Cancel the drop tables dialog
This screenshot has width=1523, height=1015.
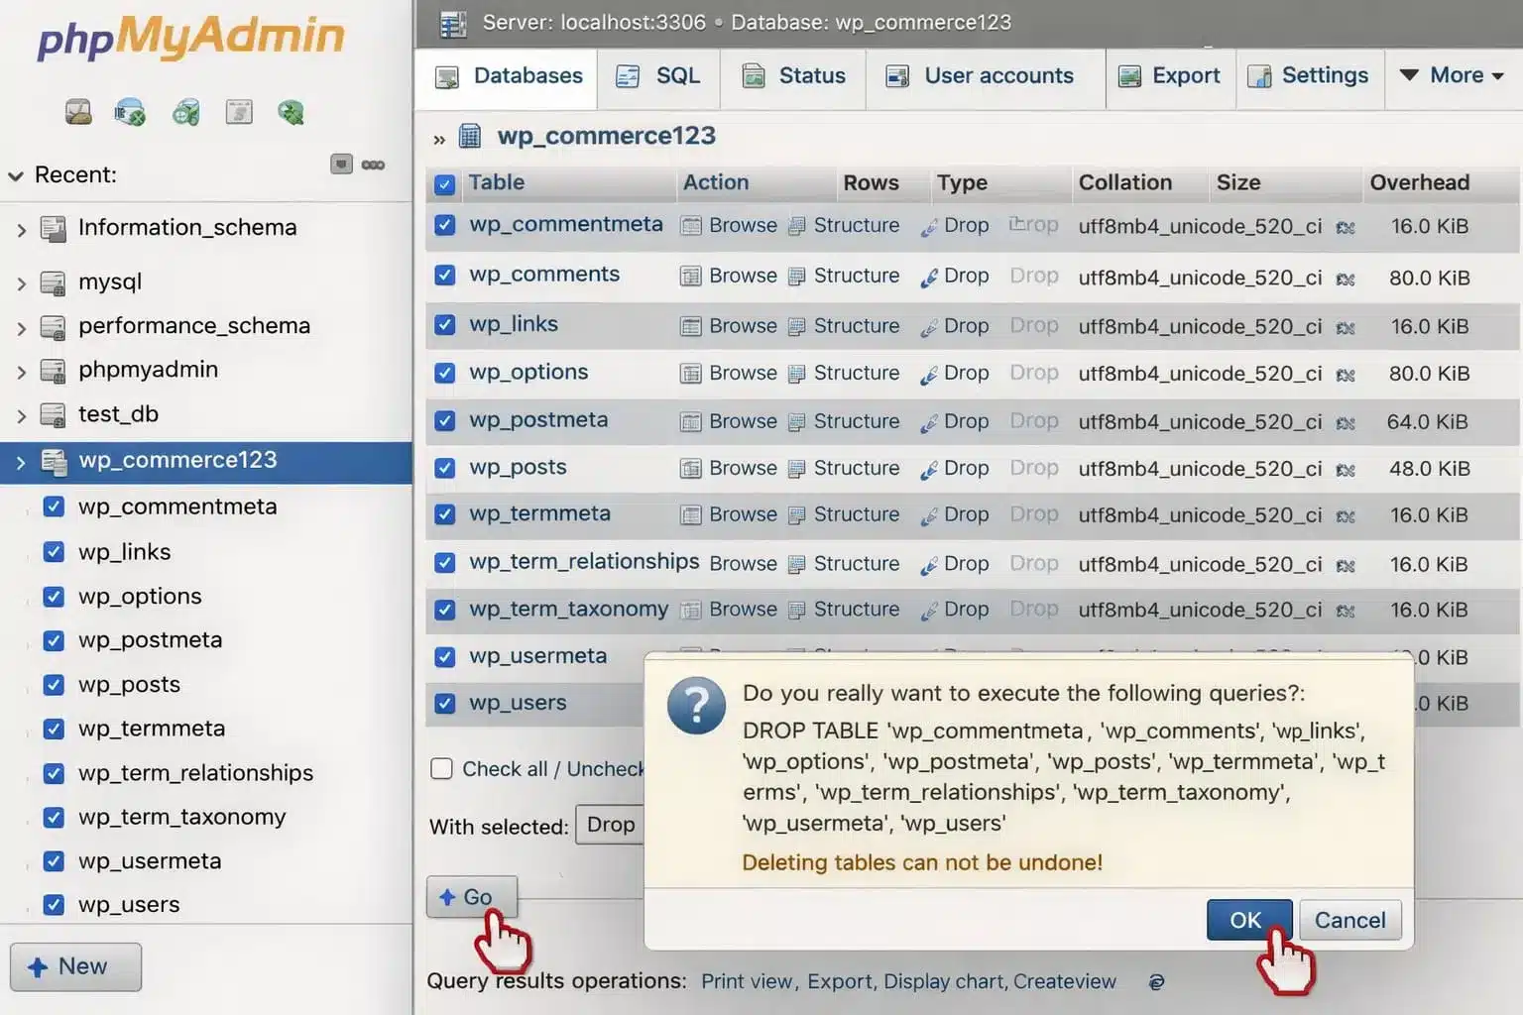tap(1349, 920)
